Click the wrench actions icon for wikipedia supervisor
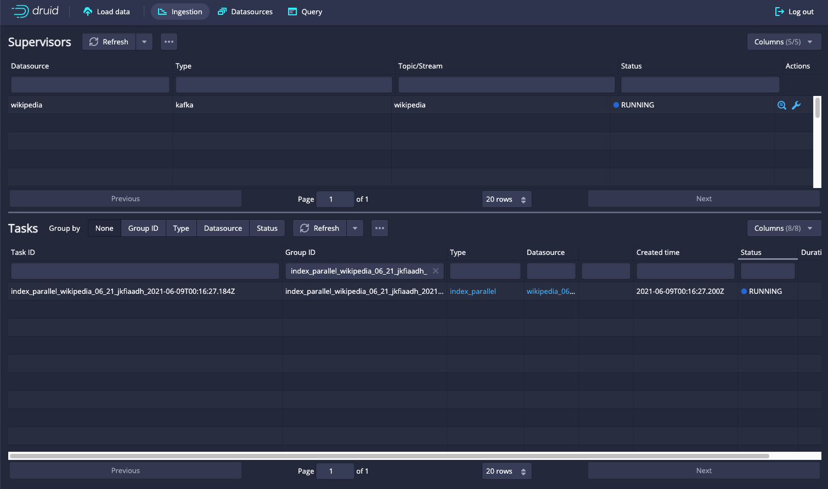828x489 pixels. (x=796, y=105)
